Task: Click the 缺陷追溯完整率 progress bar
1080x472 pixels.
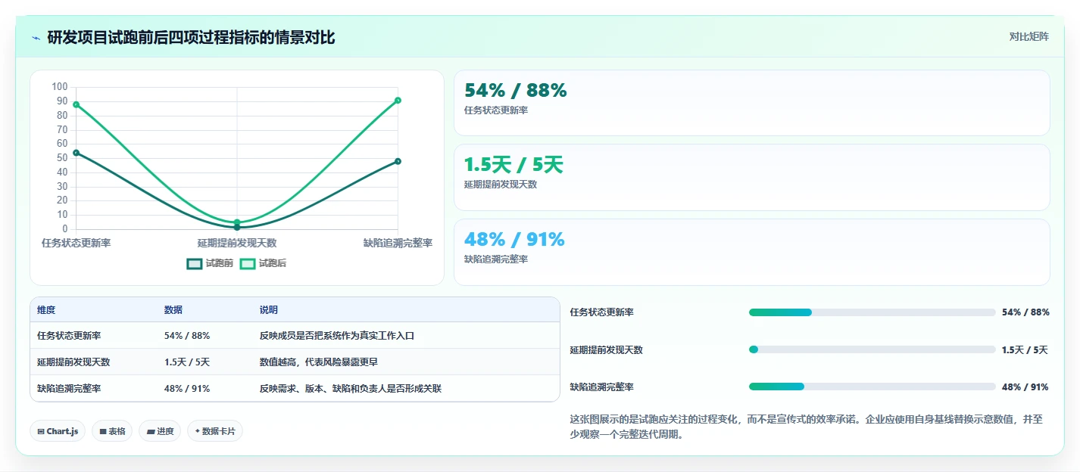Action: point(872,387)
